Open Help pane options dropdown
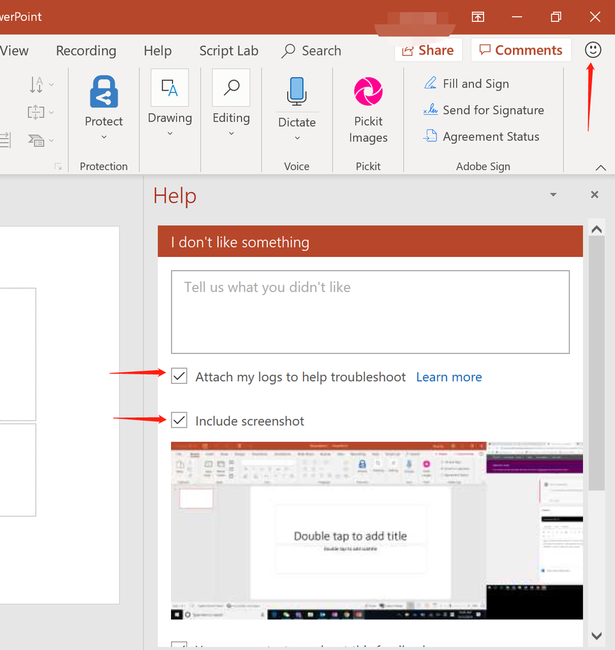This screenshot has width=615, height=650. 553,195
